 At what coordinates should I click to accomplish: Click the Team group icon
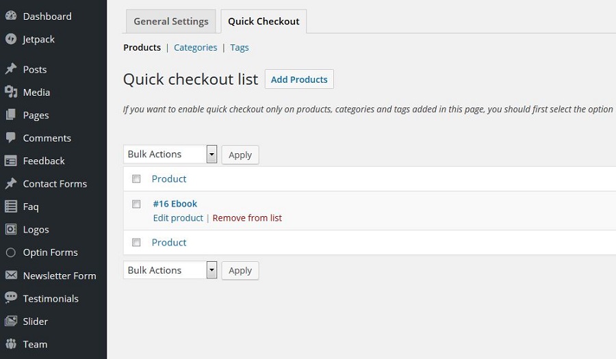tap(11, 344)
